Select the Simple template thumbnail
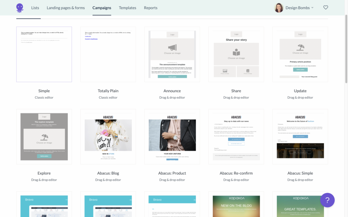 (44, 54)
